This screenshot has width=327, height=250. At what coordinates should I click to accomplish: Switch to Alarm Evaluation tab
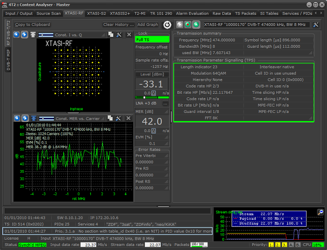[192, 13]
